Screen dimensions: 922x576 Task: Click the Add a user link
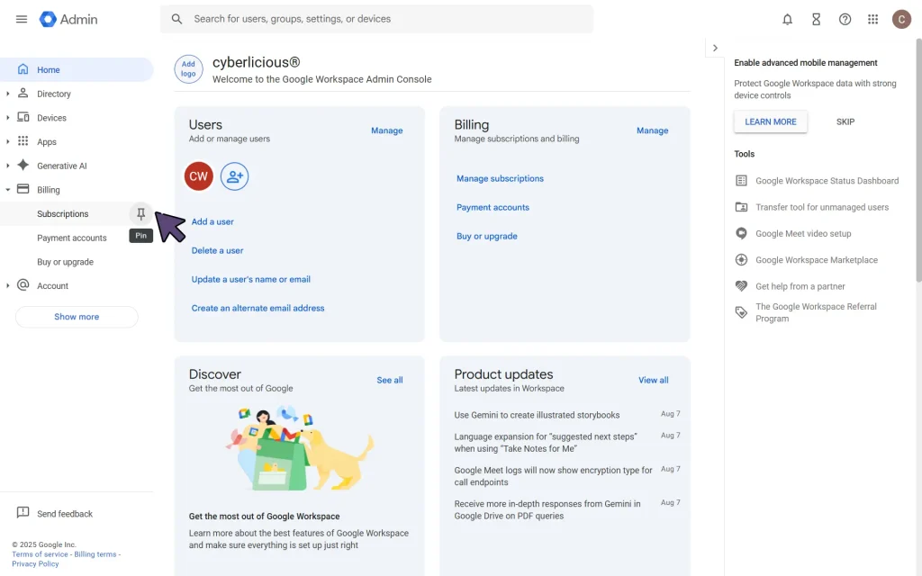[212, 221]
